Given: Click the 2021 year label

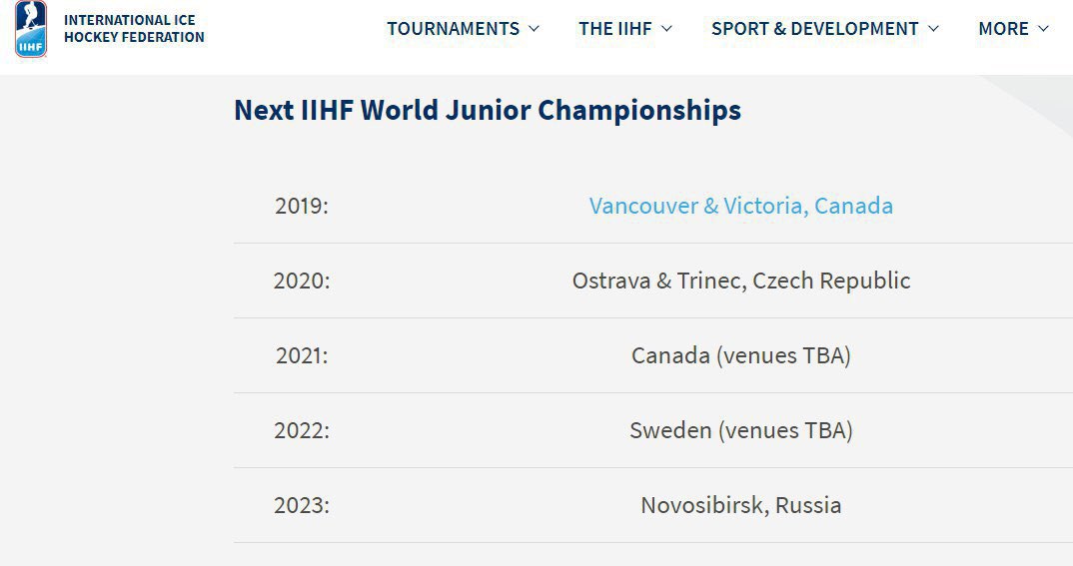Looking at the screenshot, I should pos(302,355).
